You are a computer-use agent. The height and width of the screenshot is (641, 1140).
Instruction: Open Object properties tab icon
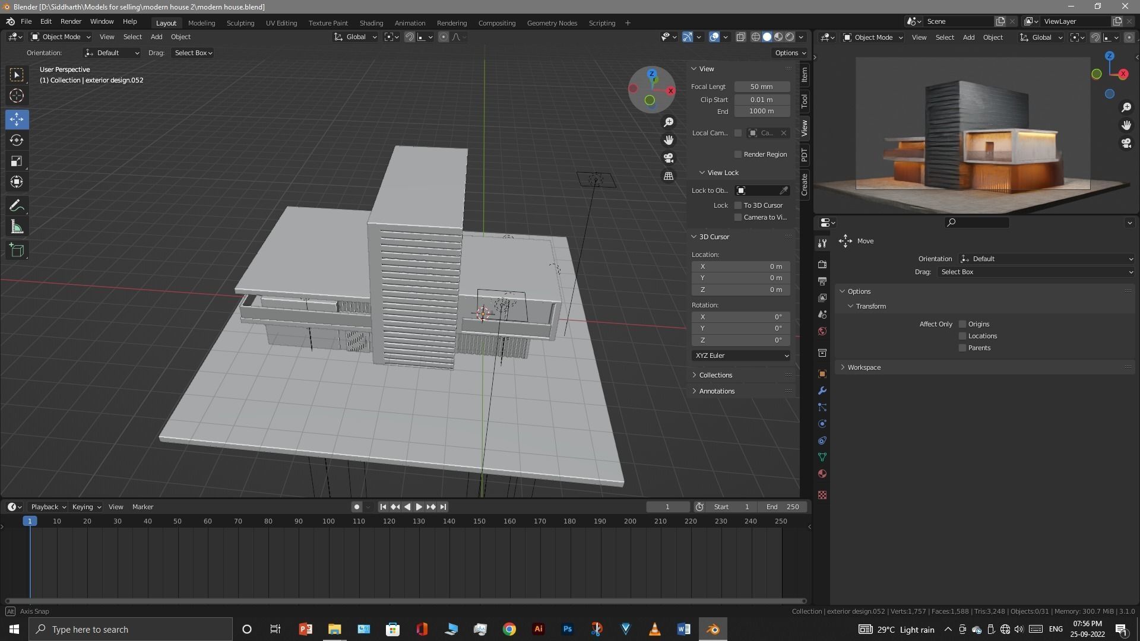pos(822,374)
